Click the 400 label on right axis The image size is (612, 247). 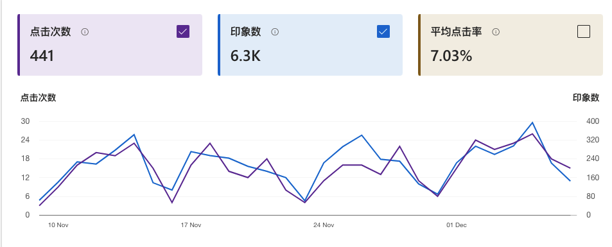(593, 121)
